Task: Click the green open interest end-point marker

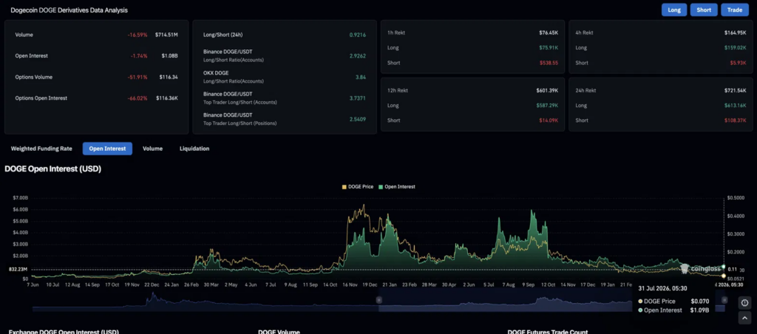Action: [723, 267]
